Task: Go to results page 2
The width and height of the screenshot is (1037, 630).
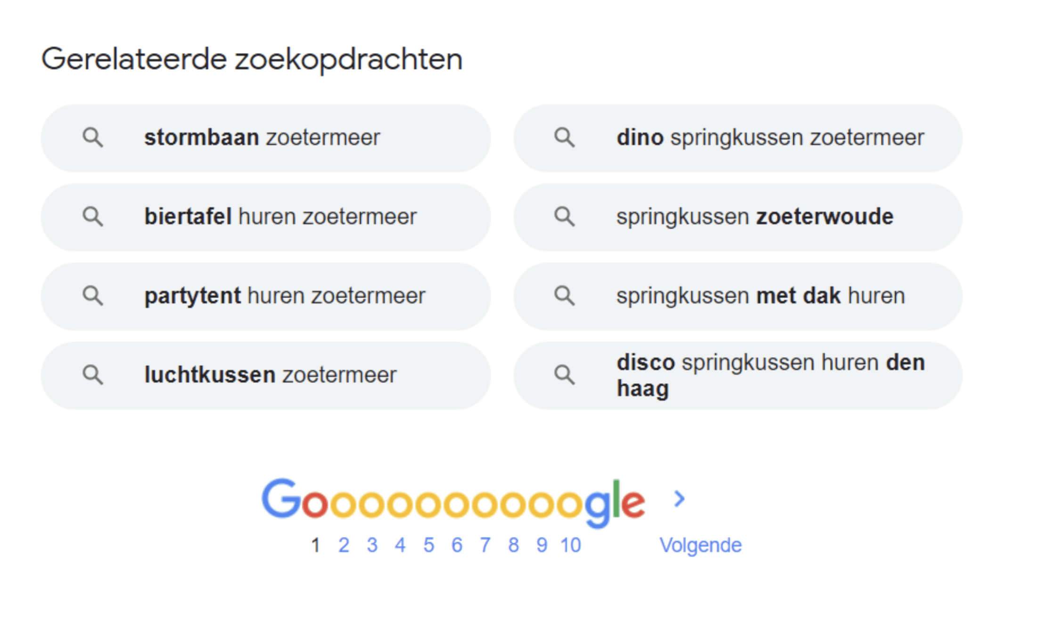Action: (x=344, y=545)
